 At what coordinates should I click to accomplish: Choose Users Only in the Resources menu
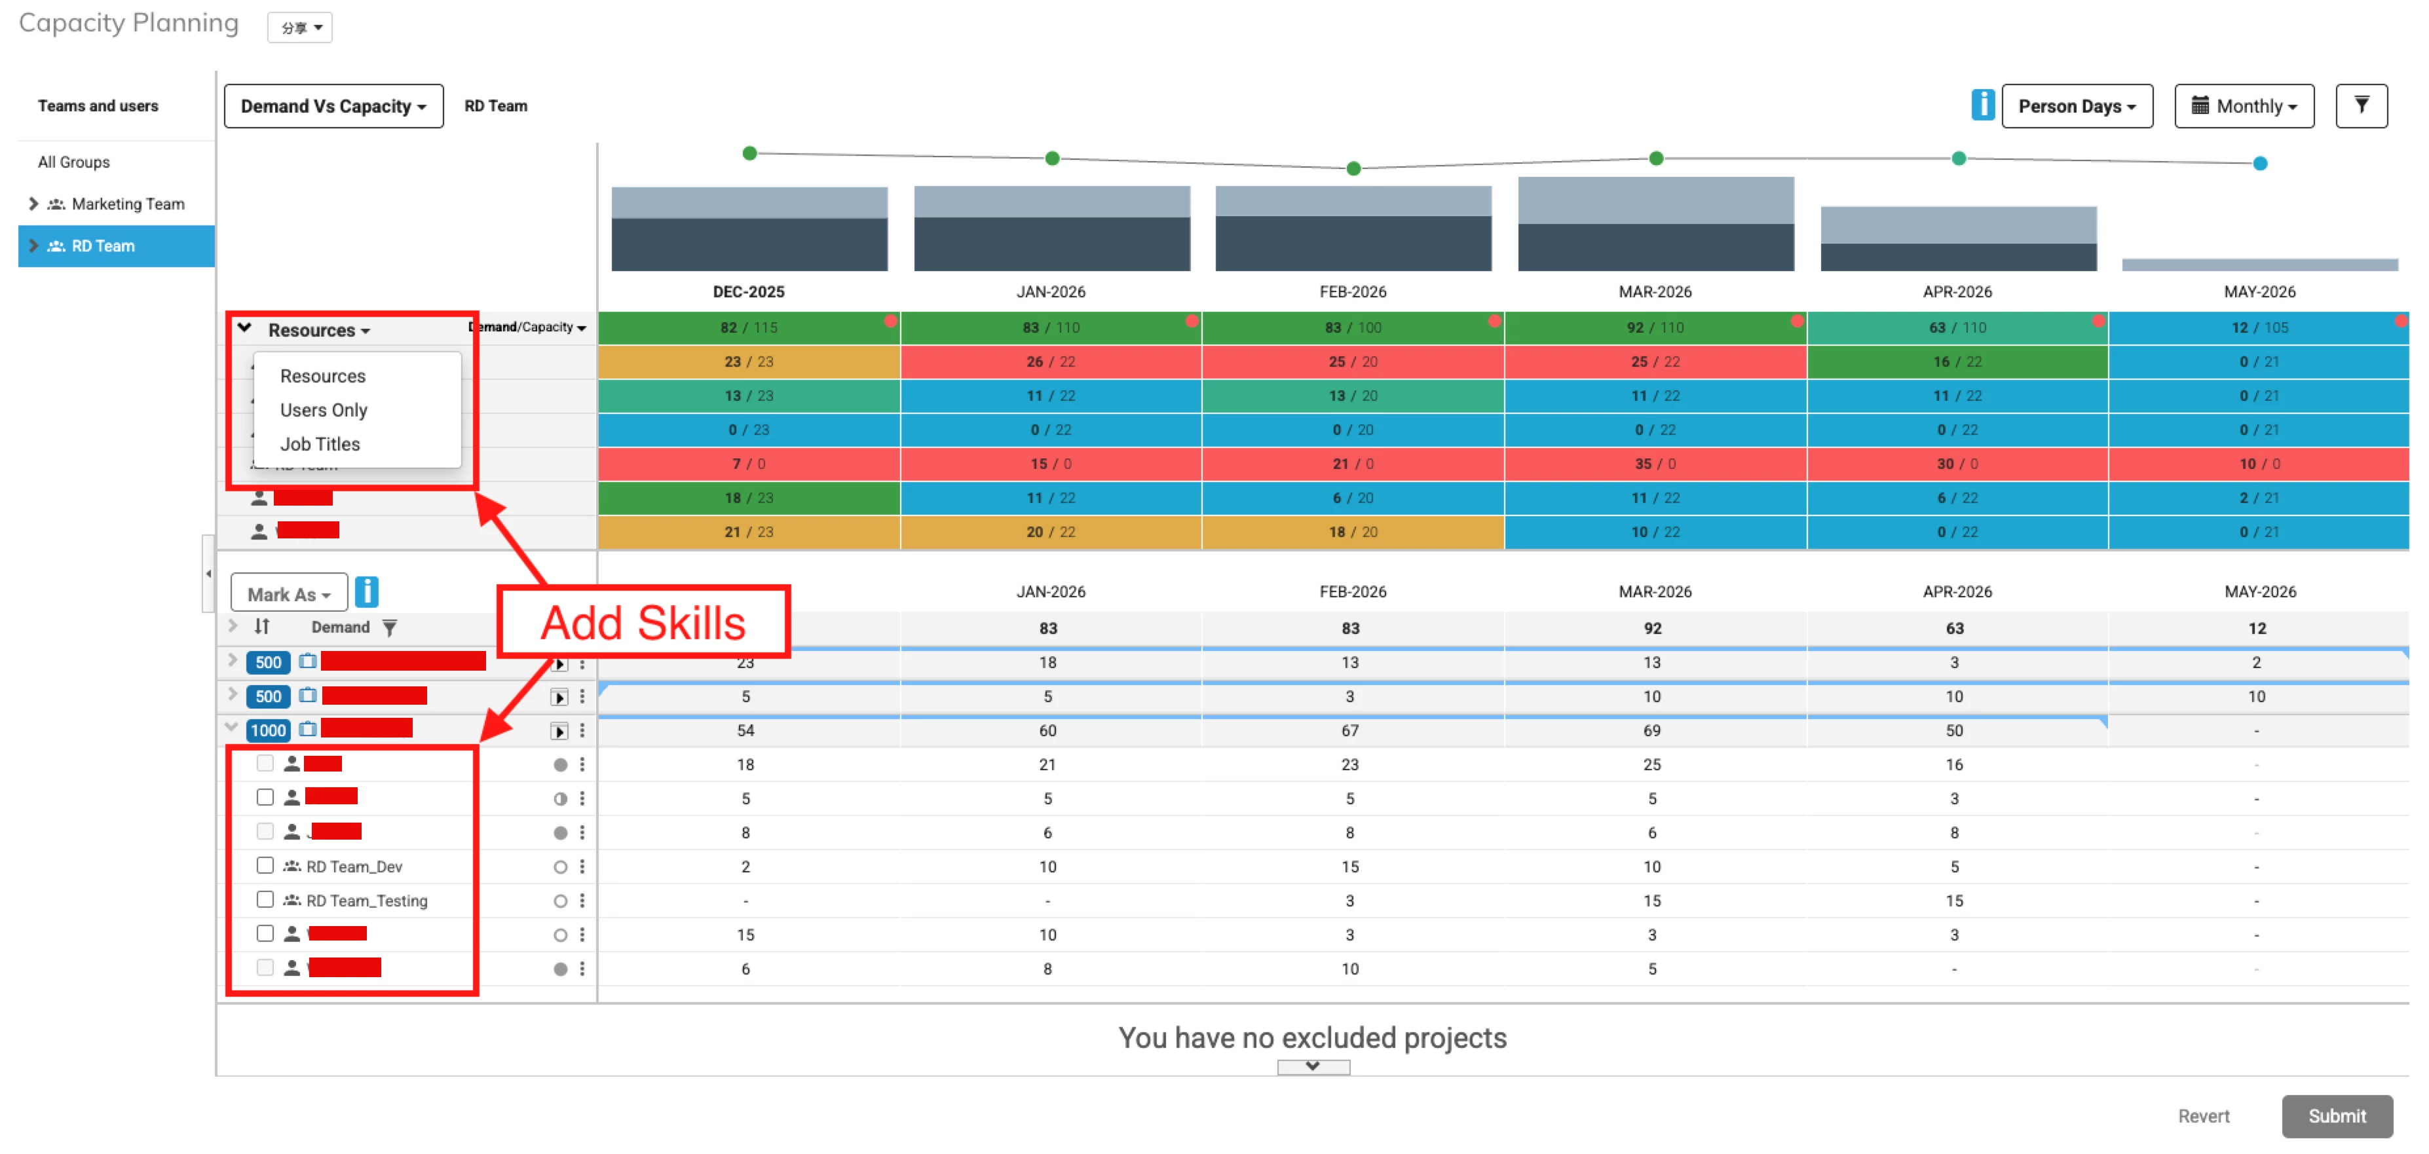324,410
